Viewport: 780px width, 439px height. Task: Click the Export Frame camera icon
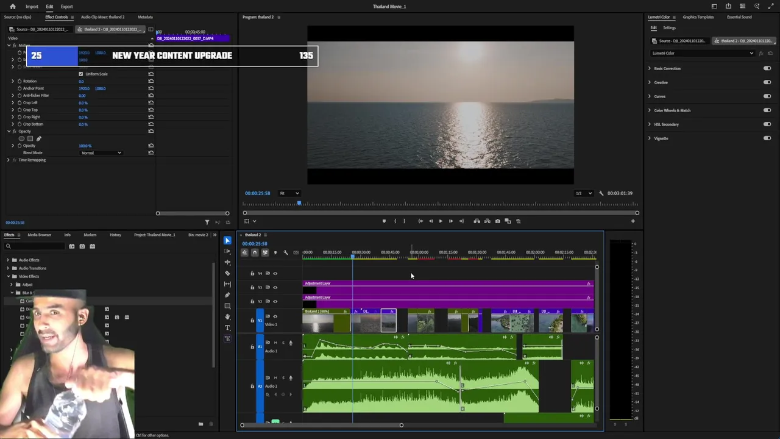(x=497, y=221)
